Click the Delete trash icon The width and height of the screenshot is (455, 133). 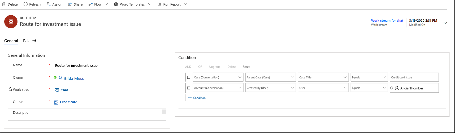tap(4, 4)
